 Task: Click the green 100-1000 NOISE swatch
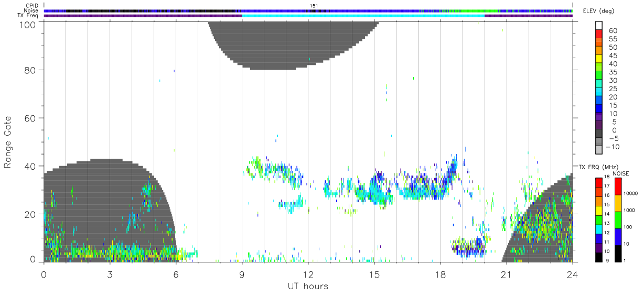pos(618,219)
